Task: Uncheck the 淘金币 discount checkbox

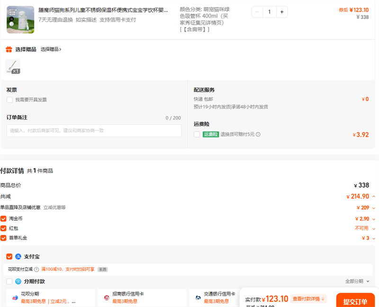Action: coord(4,219)
